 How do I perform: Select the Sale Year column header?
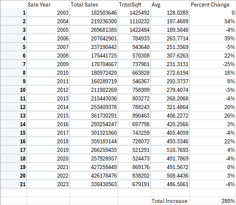48,4
